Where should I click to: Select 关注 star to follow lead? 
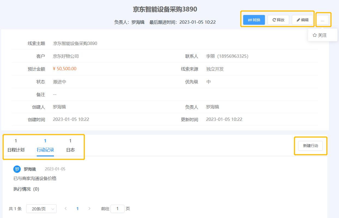pyautogui.click(x=320, y=35)
